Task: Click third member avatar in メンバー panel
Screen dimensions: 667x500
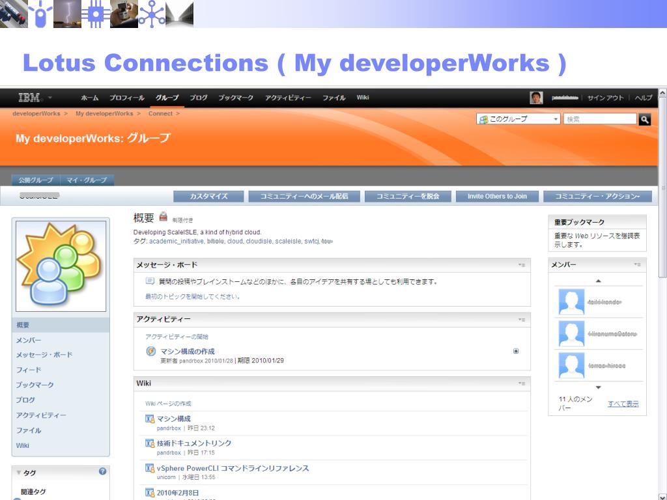Action: 571,365
